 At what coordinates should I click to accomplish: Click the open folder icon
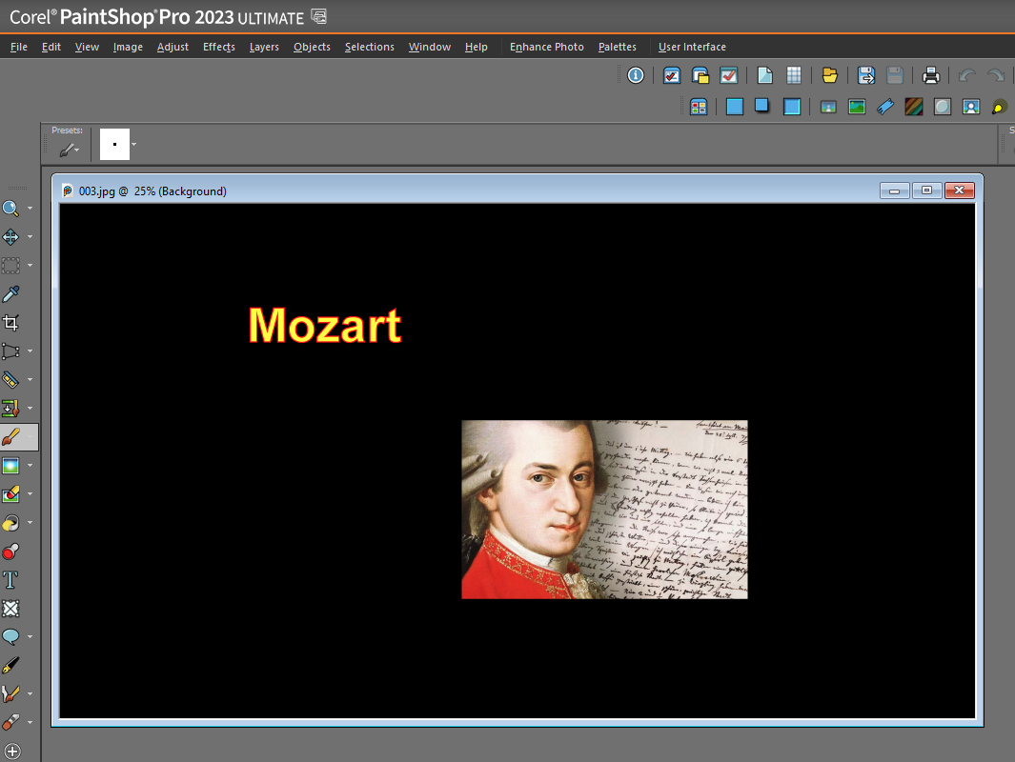(x=829, y=76)
